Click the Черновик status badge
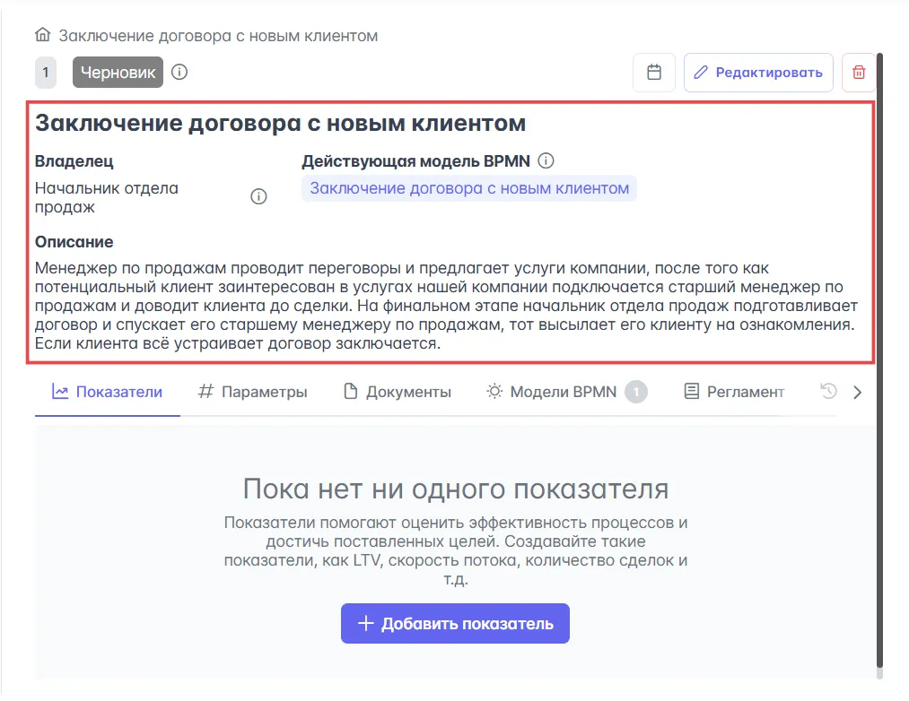This screenshot has width=909, height=701. click(x=118, y=73)
